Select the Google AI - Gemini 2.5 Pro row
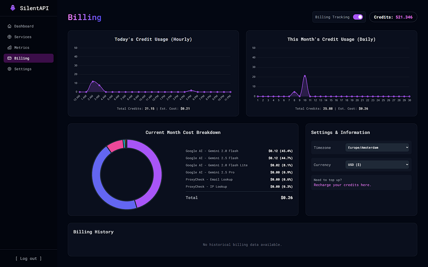This screenshot has height=267, width=428. 239,172
